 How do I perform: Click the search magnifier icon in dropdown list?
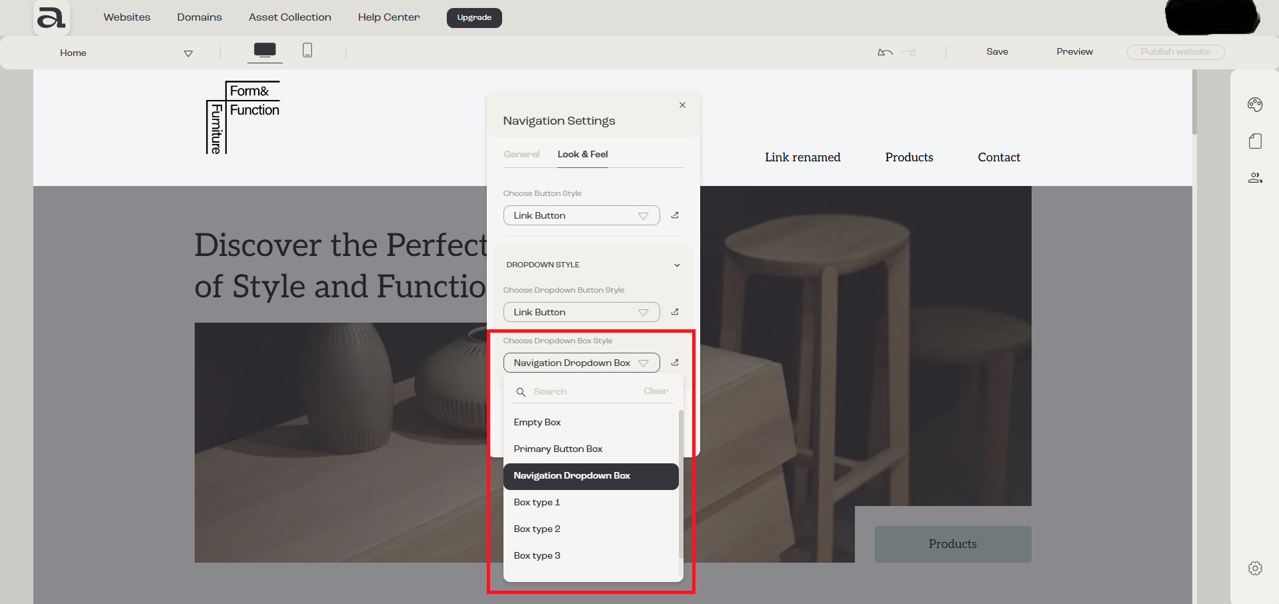click(521, 392)
